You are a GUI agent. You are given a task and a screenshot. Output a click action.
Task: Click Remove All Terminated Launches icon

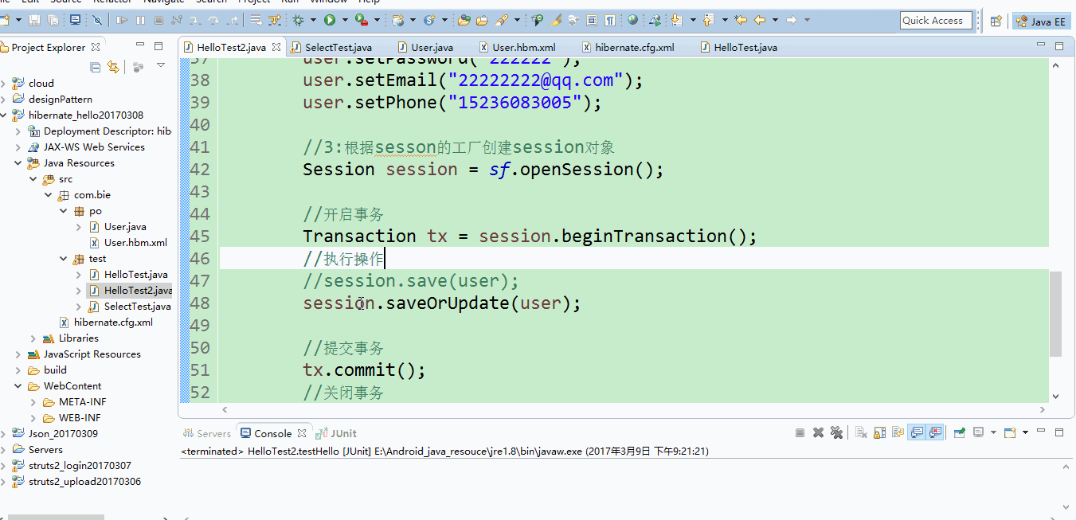click(836, 432)
